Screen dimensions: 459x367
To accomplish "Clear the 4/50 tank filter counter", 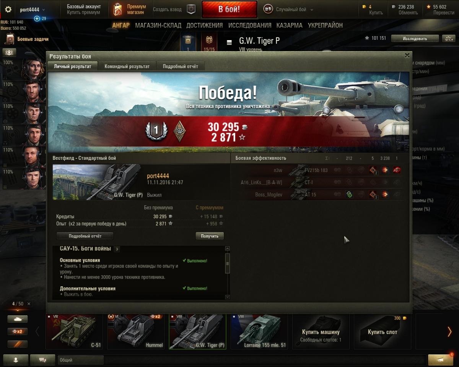I will pyautogui.click(x=29, y=304).
